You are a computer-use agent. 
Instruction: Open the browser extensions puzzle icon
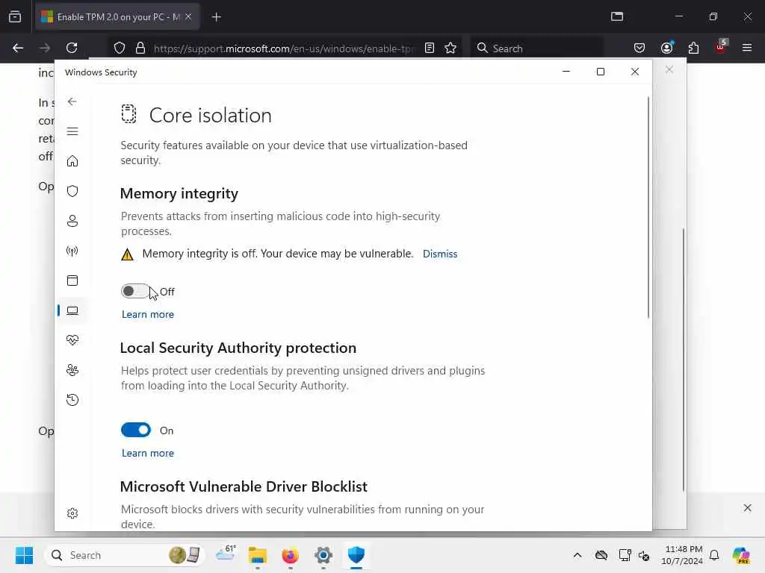click(693, 48)
